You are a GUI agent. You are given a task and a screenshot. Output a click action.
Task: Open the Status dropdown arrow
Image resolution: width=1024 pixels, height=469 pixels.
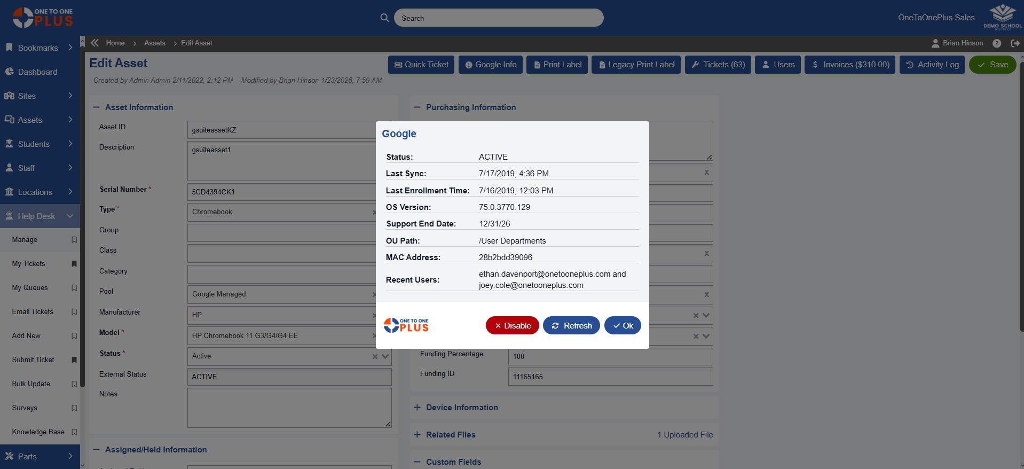coord(385,356)
